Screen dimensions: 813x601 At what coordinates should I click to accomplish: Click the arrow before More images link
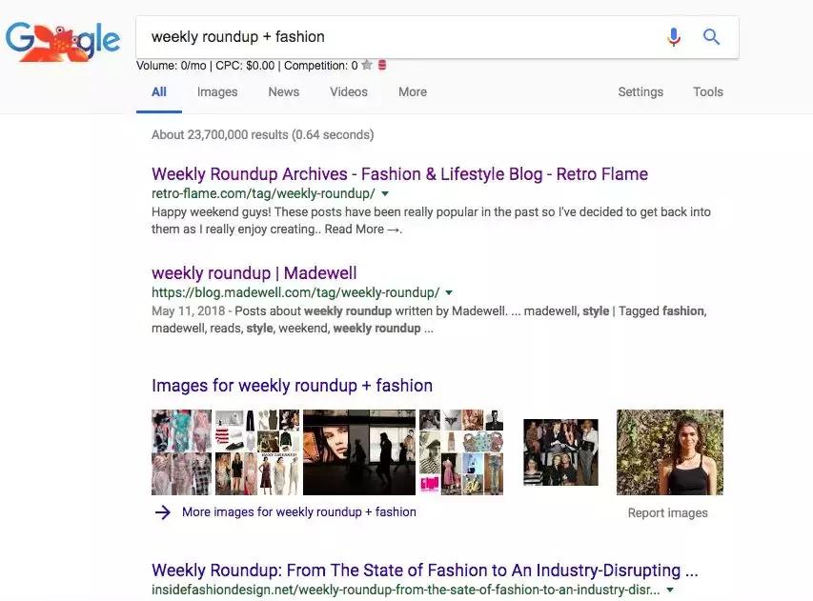click(x=163, y=512)
